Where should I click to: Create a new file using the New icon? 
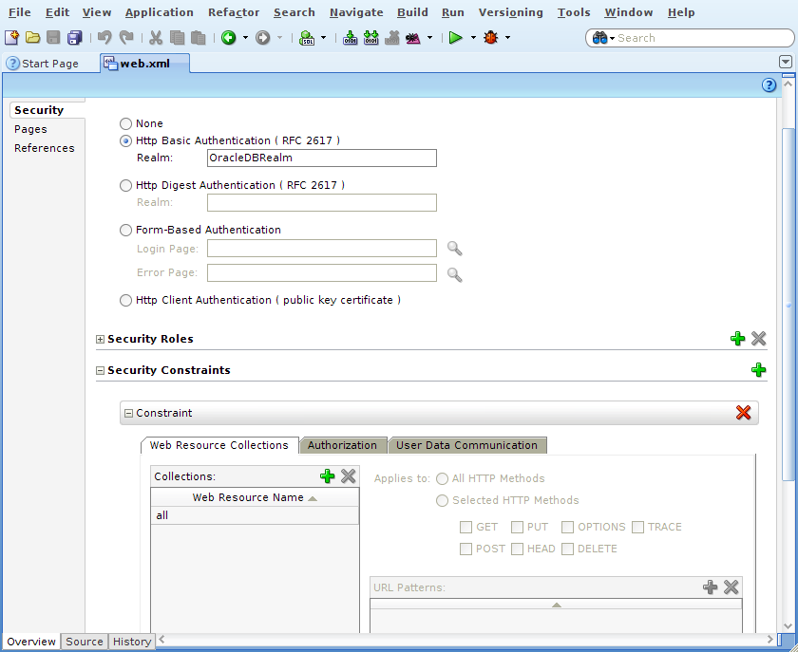tap(11, 38)
